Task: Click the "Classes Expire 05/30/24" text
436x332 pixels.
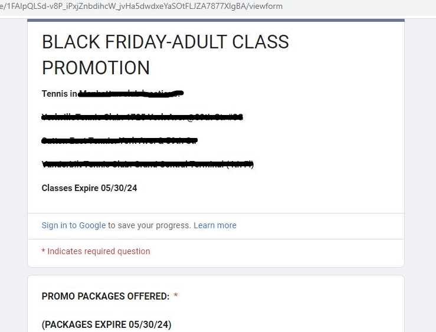Action: click(89, 188)
